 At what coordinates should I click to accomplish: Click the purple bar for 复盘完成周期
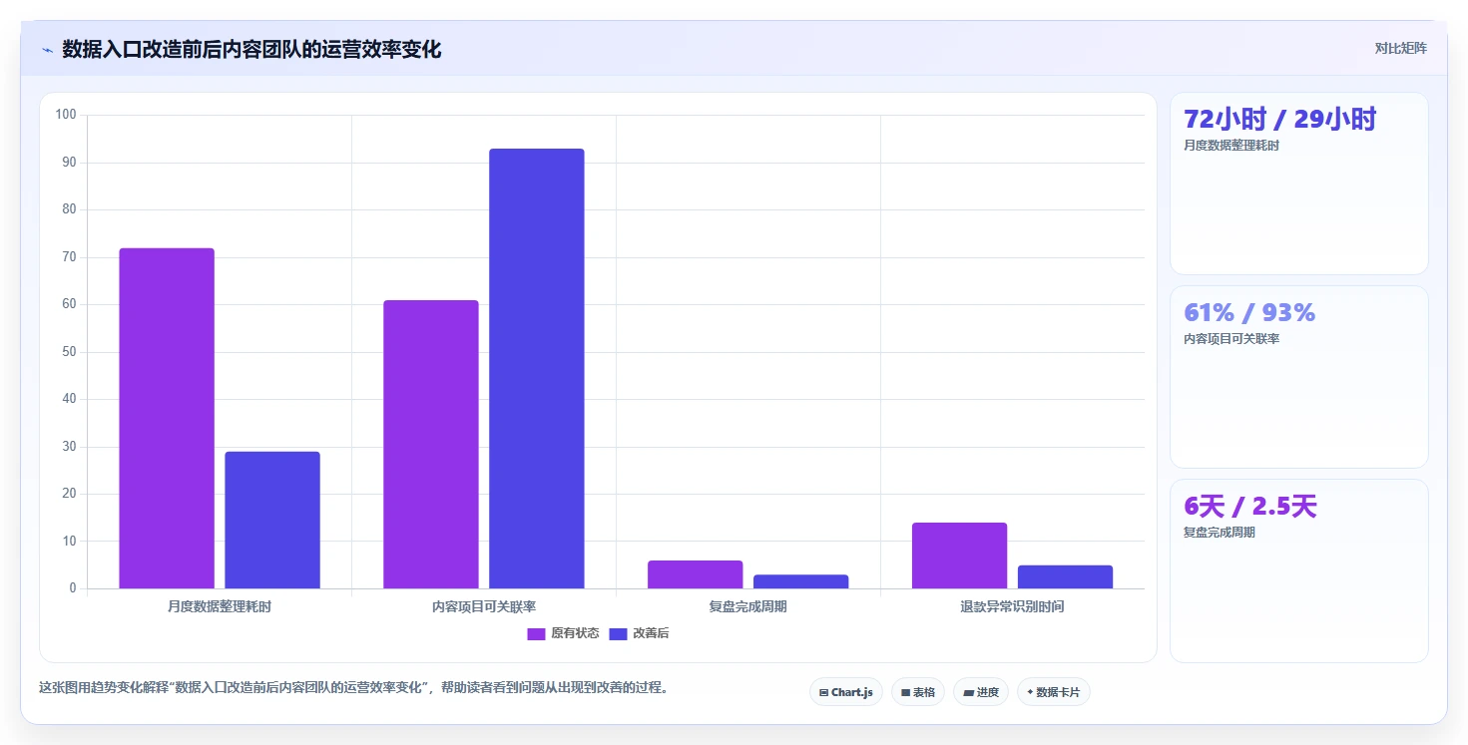(696, 574)
